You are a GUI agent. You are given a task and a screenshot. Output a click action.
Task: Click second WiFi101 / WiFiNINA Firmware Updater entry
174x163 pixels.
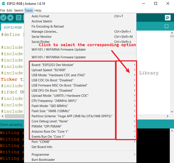tap(80, 57)
